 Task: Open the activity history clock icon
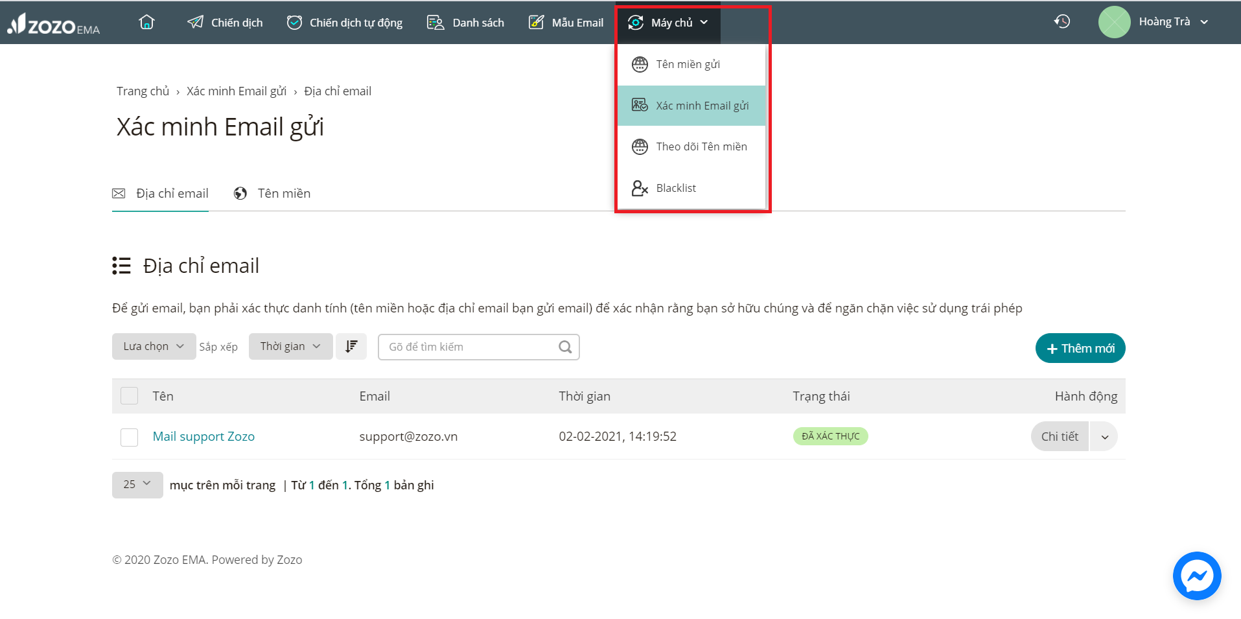click(1061, 21)
